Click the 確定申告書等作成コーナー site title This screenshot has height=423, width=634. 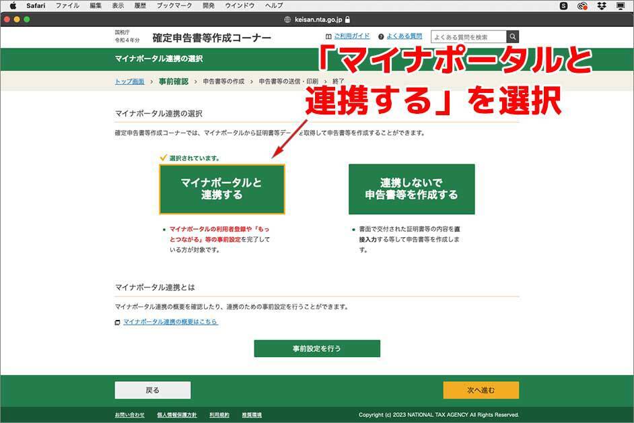212,38
